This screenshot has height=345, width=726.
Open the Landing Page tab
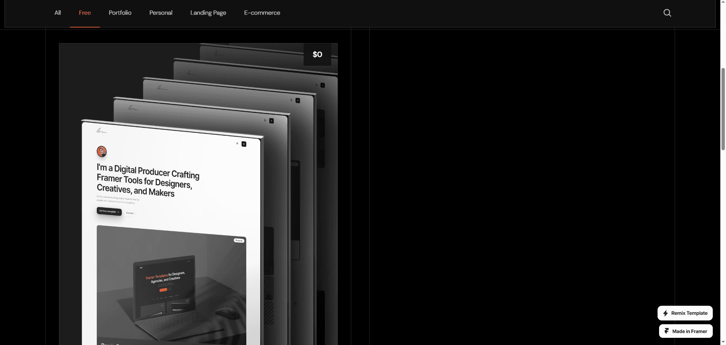[x=208, y=13]
